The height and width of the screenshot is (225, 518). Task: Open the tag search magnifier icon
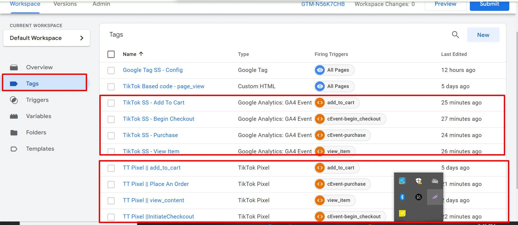pyautogui.click(x=455, y=35)
